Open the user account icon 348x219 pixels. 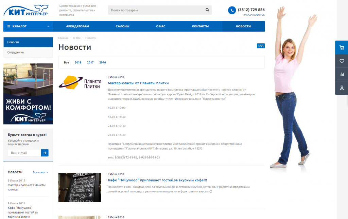click(x=342, y=88)
